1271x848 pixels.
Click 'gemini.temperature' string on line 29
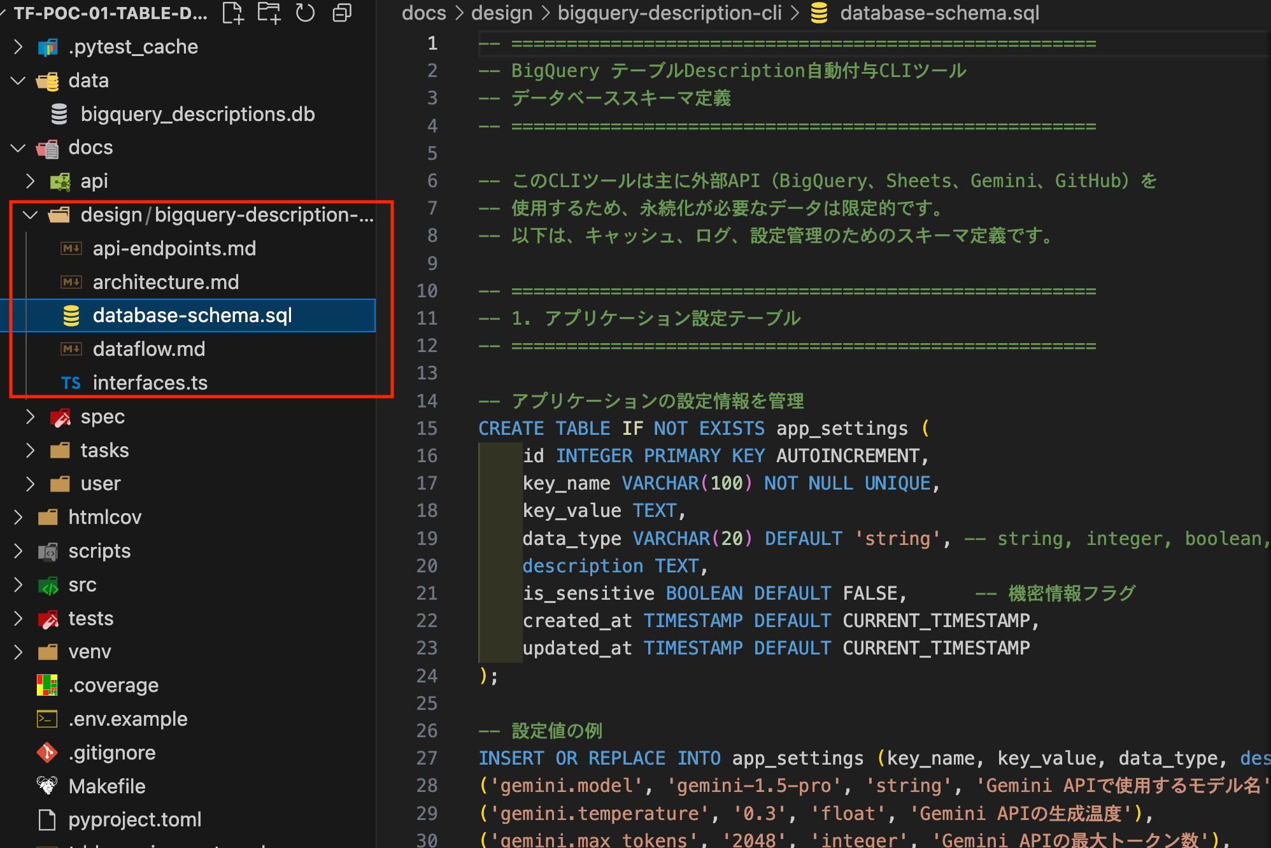point(599,814)
